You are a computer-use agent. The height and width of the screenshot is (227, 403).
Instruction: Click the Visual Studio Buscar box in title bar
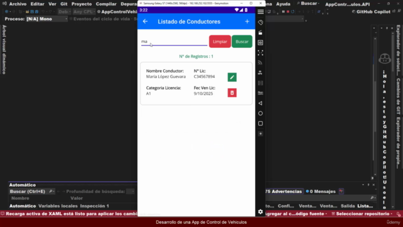308,4
